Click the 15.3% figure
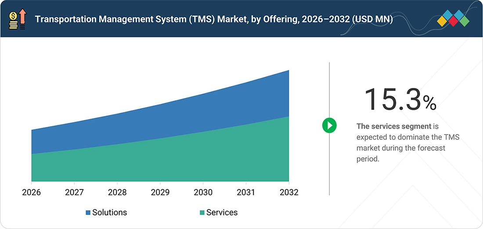 point(400,99)
